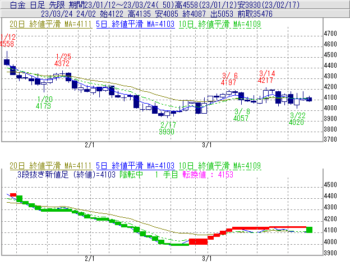Click the lower chart 2/1 date label

(90, 259)
